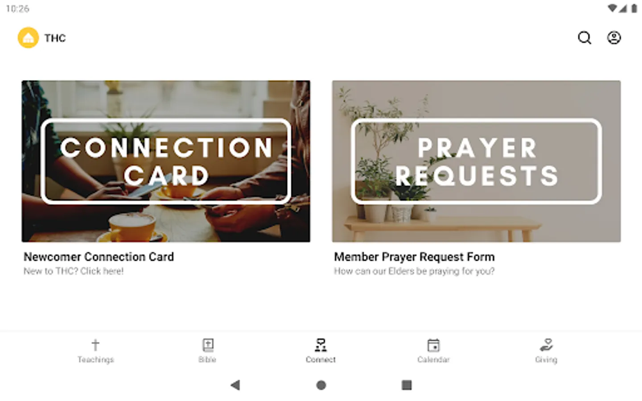Image resolution: width=642 pixels, height=401 pixels.
Task: Open the Calendar icon in bottom bar
Action: [x=433, y=345]
